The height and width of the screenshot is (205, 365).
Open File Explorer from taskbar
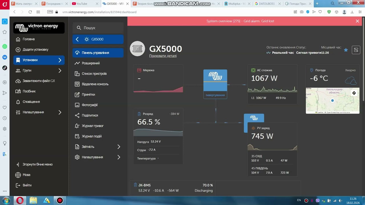33,200
